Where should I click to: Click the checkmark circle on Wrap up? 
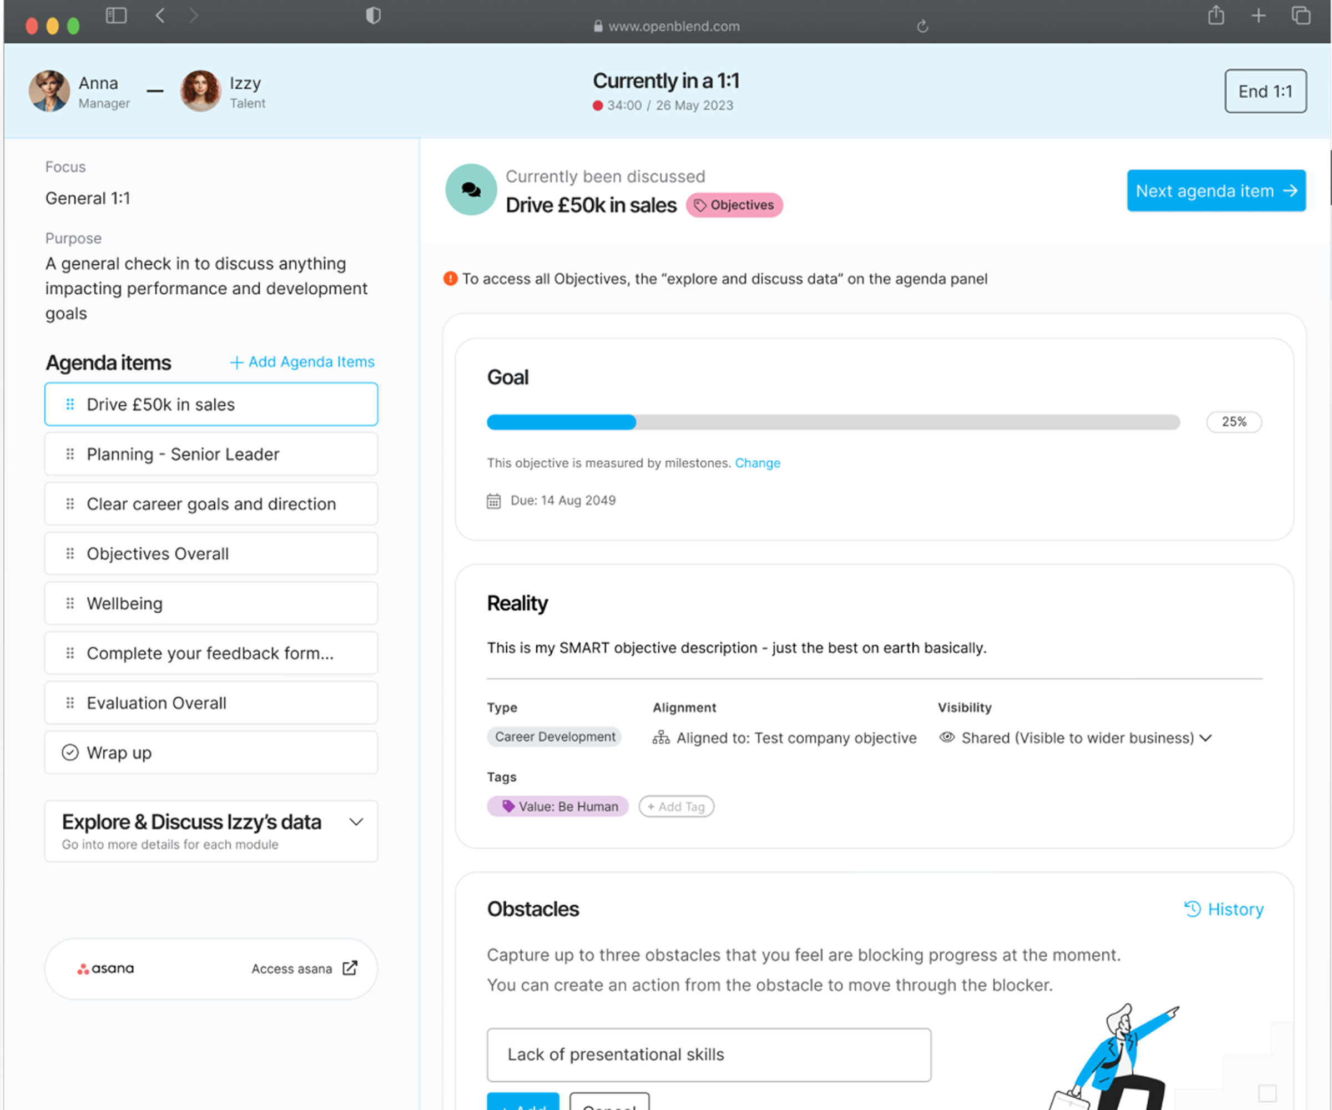click(x=70, y=752)
